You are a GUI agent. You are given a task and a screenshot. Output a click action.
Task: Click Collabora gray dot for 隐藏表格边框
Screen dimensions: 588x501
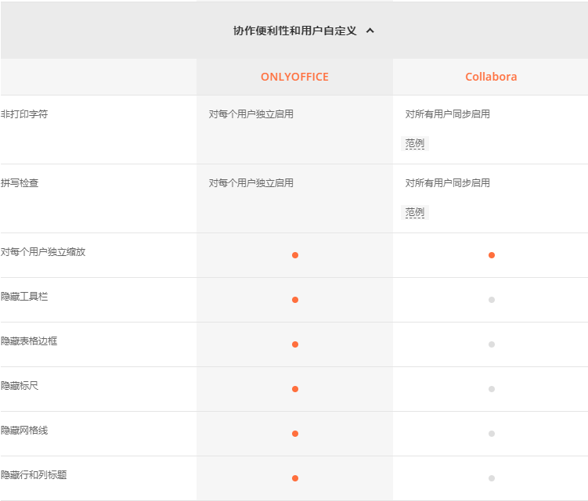point(492,344)
